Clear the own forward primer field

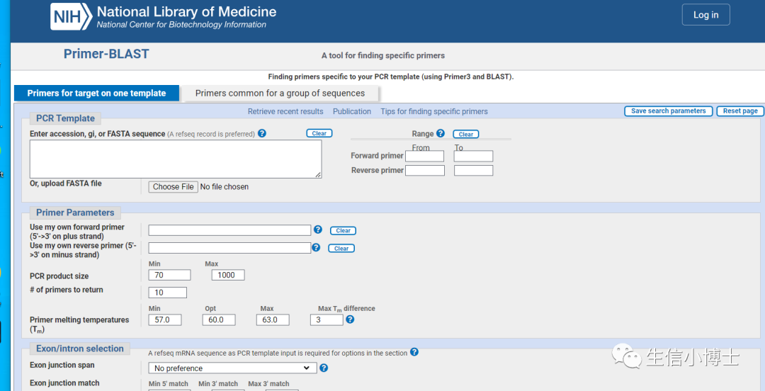343,230
